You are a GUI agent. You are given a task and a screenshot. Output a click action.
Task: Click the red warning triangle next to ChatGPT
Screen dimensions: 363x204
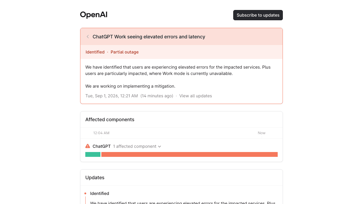coord(88,146)
